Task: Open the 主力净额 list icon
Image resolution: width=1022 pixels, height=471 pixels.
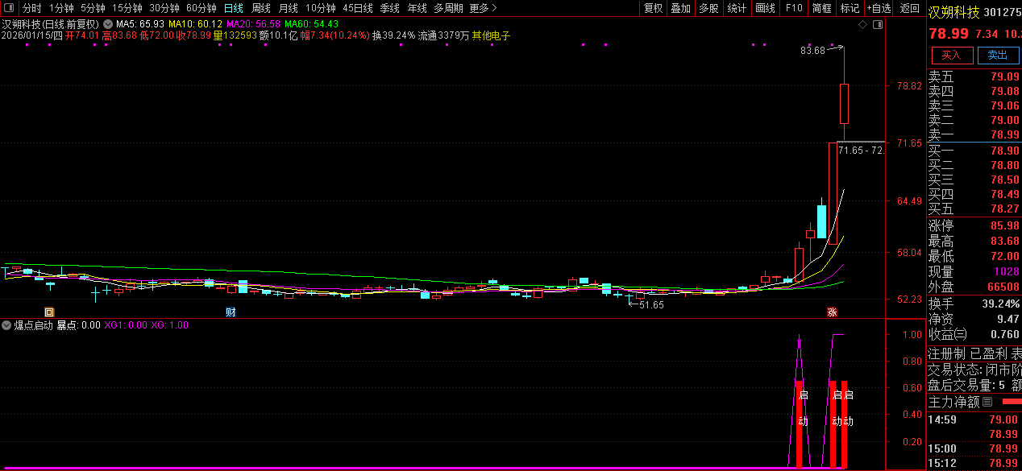Action: click(x=987, y=401)
